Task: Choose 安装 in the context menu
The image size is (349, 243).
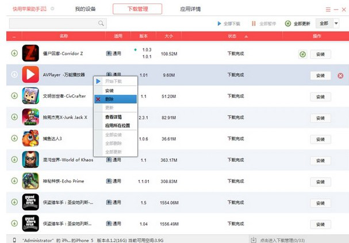Action: click(116, 91)
